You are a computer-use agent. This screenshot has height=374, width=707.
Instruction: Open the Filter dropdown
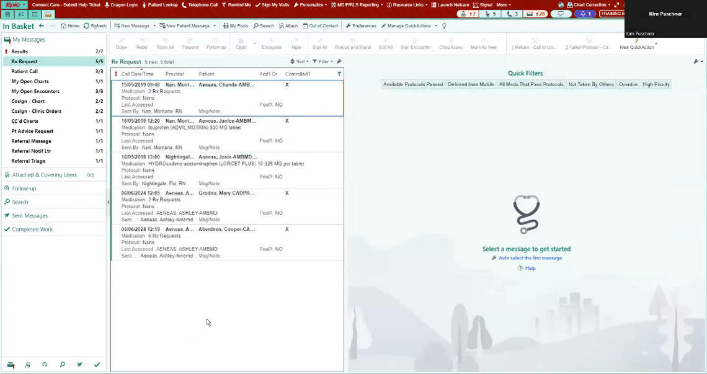tap(323, 62)
